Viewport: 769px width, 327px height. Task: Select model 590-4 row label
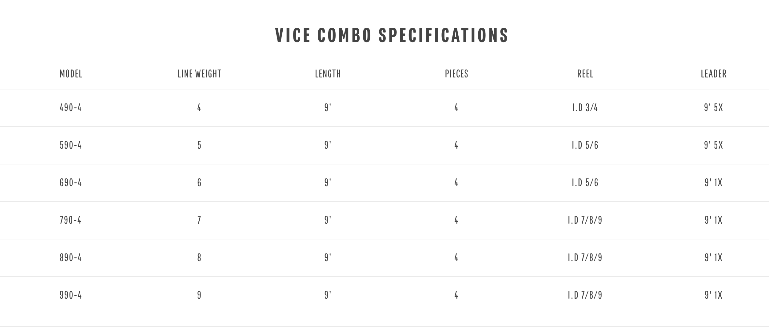[71, 145]
